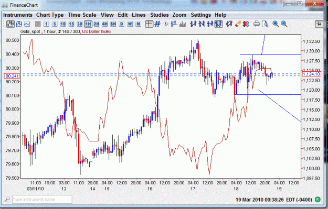Image resolution: width=328 pixels, height=209 pixels.
Task: Switch to the 4H timeframe
Action: pos(105,24)
